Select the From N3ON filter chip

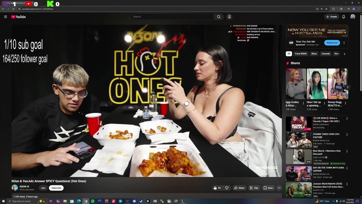301,54
